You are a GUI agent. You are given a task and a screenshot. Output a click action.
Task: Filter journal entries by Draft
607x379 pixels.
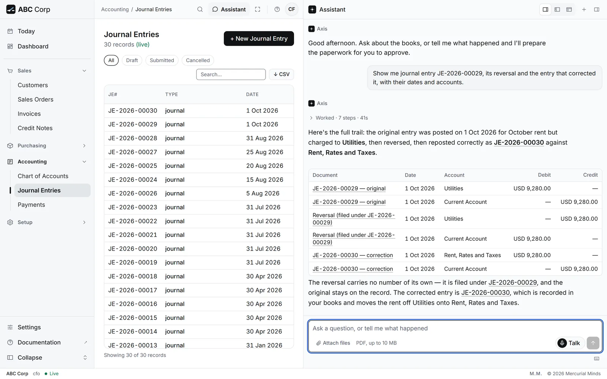(132, 60)
